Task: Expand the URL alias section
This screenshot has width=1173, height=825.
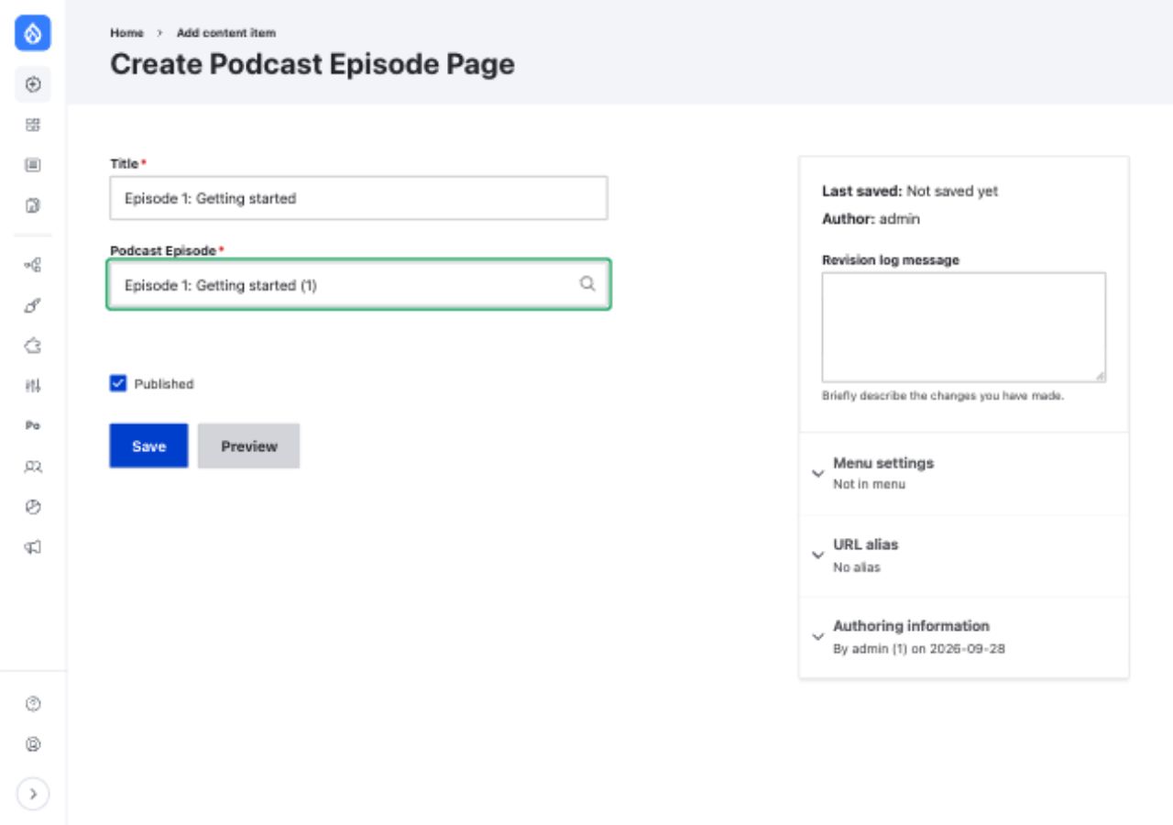Action: point(964,555)
